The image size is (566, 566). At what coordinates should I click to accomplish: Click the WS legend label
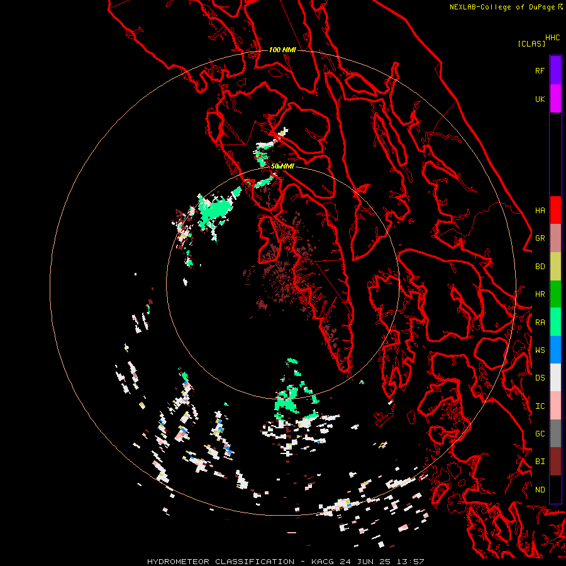[540, 350]
